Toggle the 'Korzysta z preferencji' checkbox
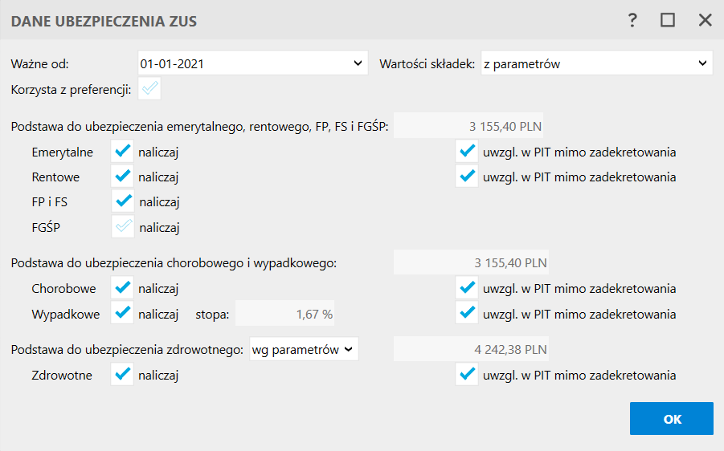The image size is (724, 451). (x=149, y=90)
